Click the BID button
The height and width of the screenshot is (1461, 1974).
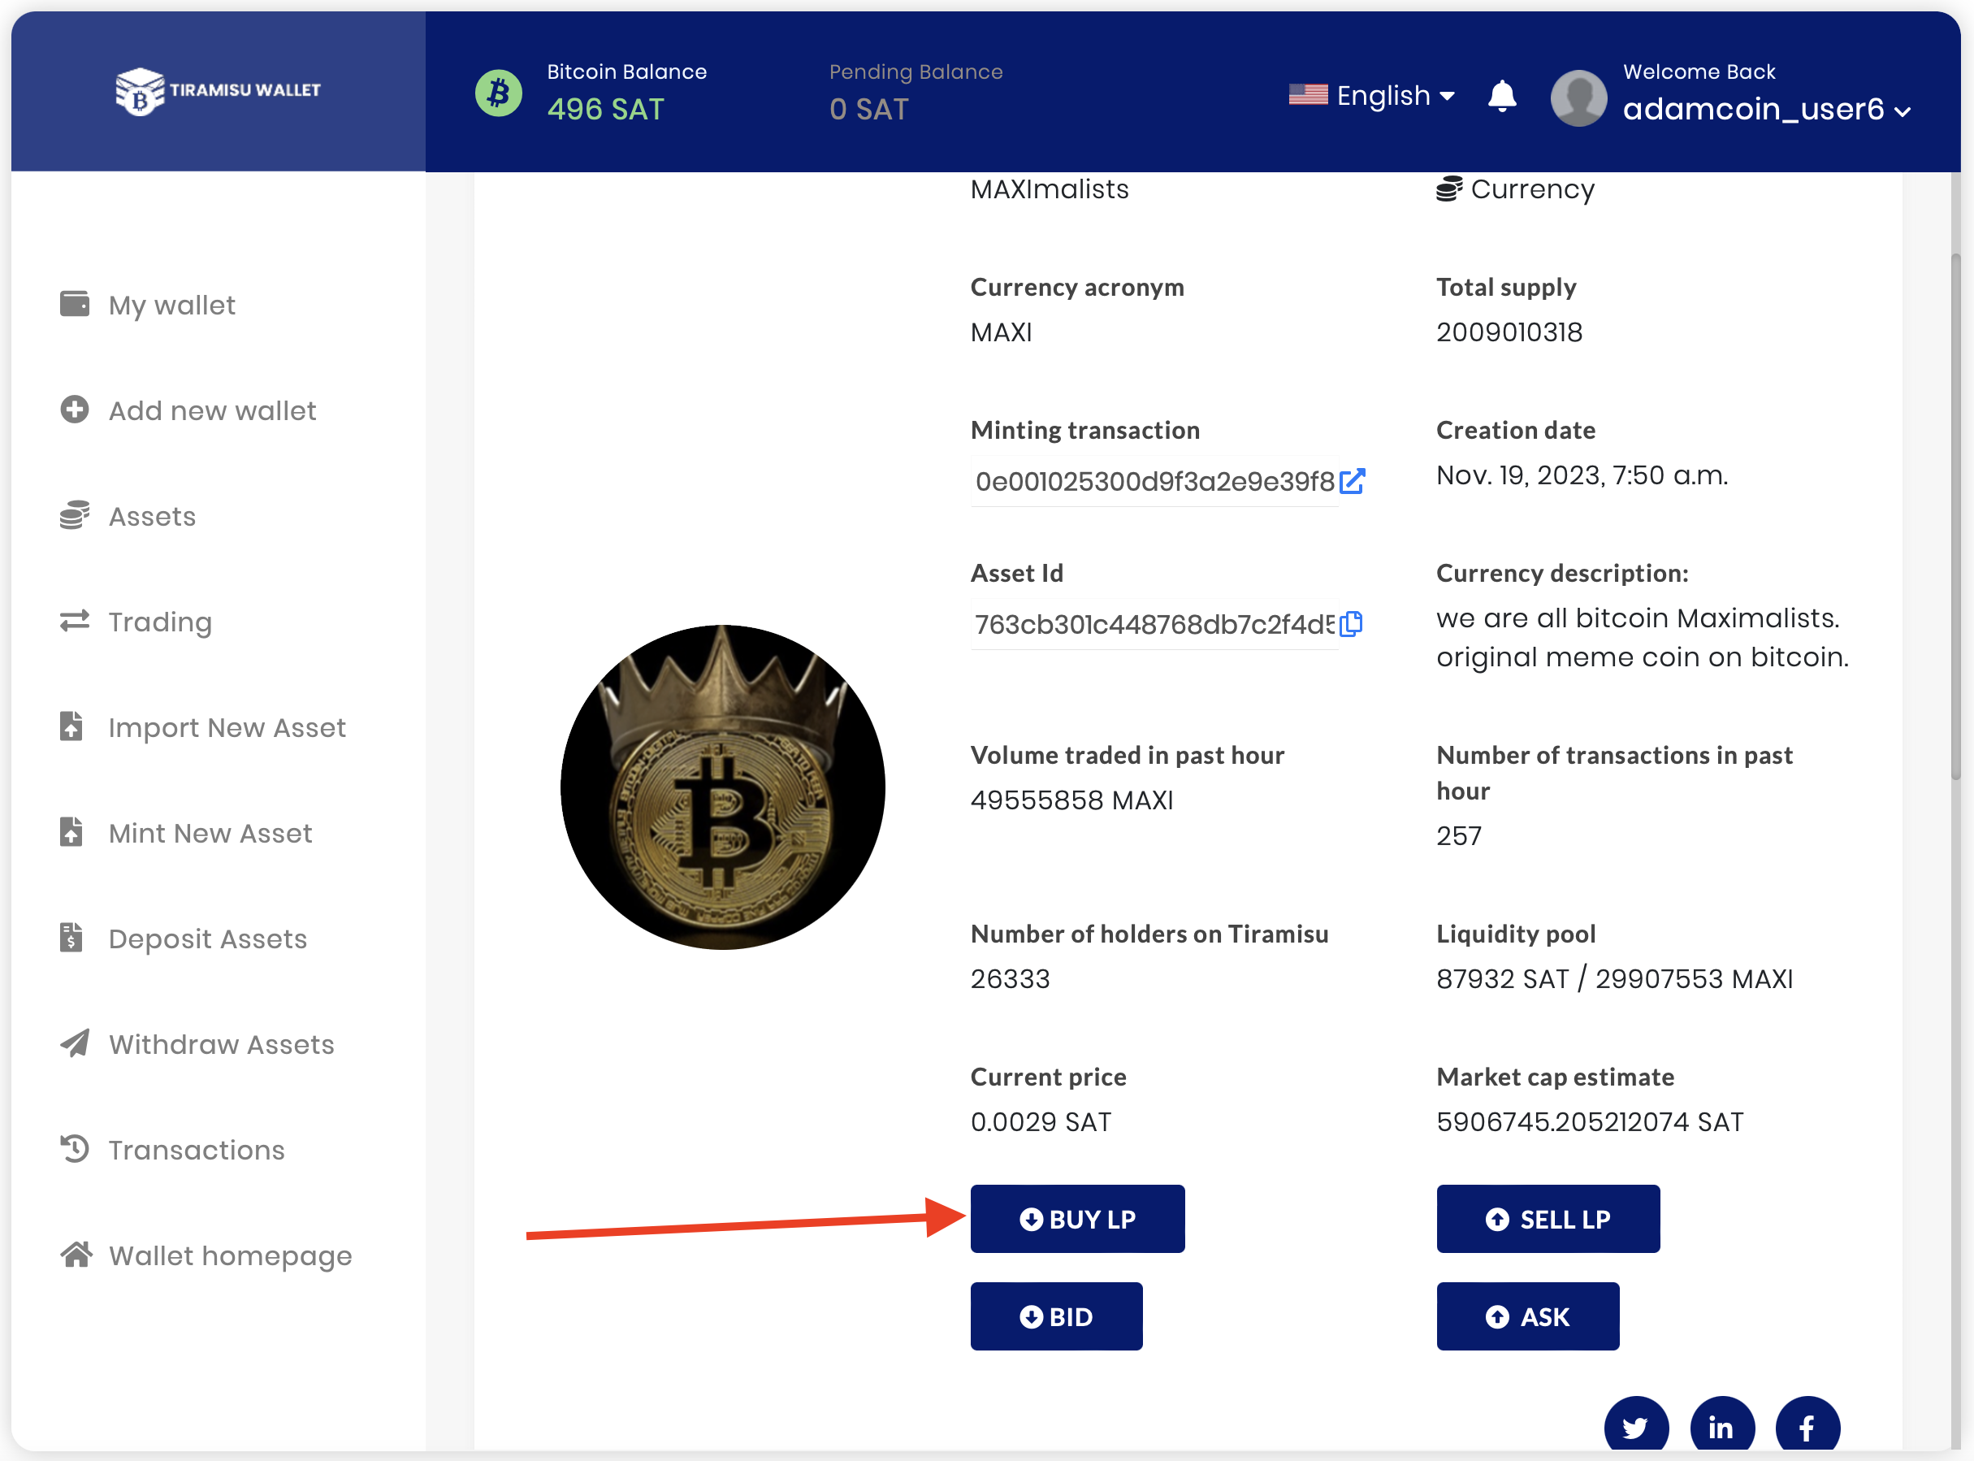click(x=1055, y=1316)
